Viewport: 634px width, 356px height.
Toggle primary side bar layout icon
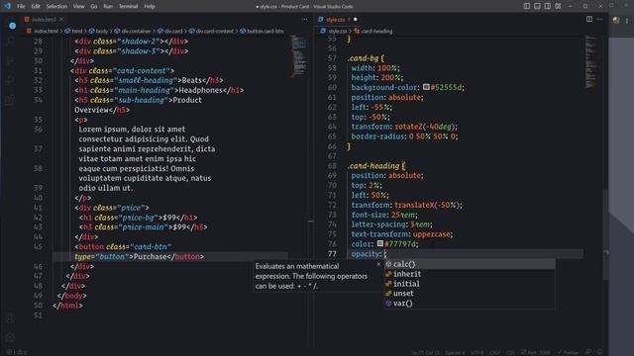pyautogui.click(x=527, y=6)
